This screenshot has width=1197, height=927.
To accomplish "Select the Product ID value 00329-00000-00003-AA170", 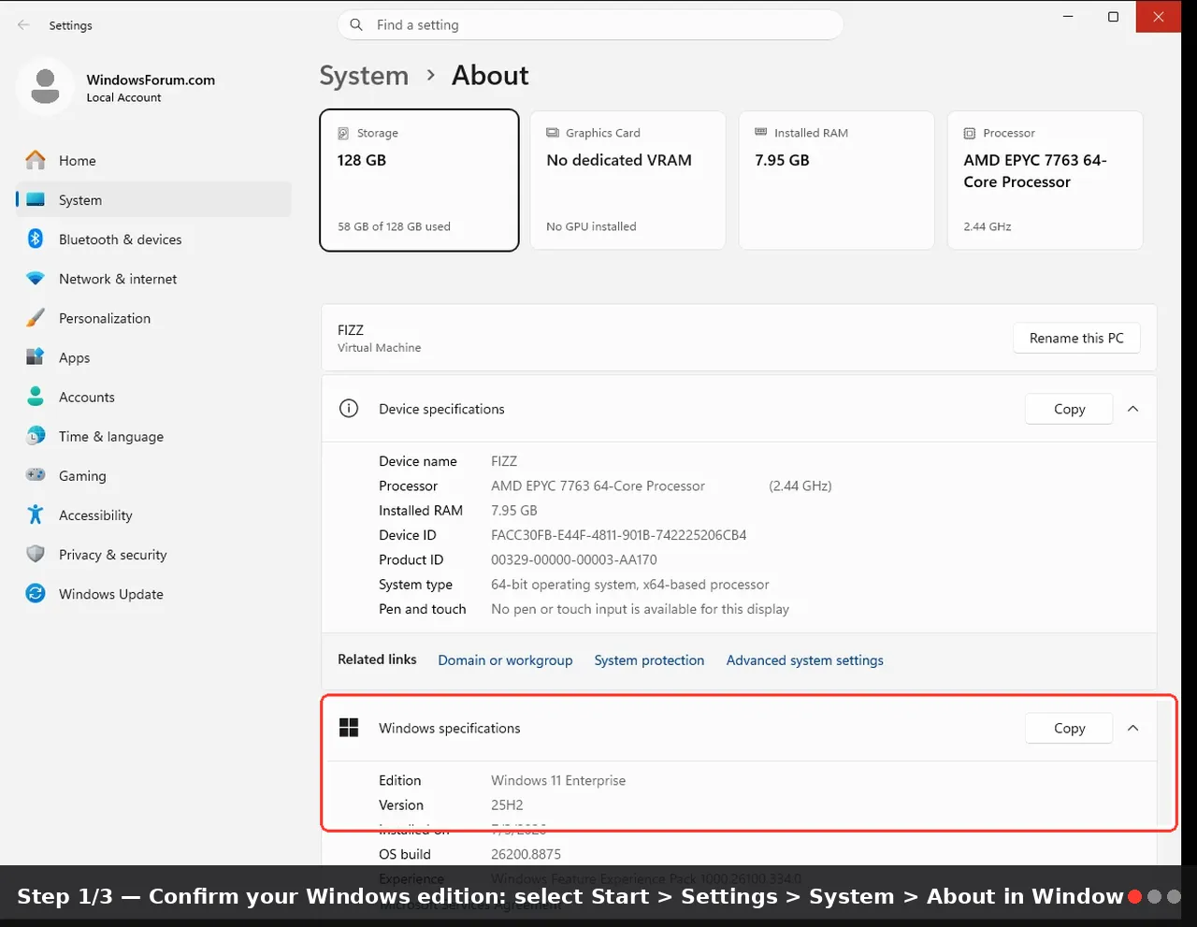I will (573, 559).
